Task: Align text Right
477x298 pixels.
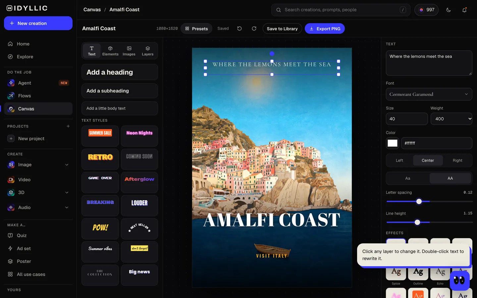Action: tap(457, 160)
